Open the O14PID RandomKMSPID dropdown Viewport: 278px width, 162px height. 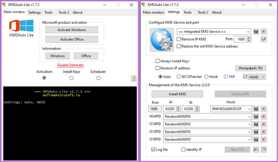coord(249,124)
